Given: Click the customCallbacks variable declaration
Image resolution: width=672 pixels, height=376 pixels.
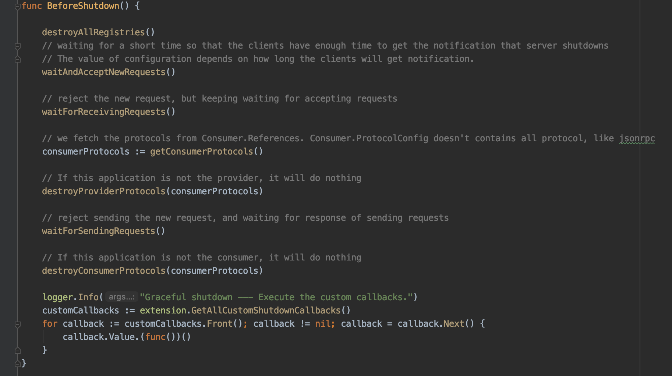Looking at the screenshot, I should click(81, 311).
